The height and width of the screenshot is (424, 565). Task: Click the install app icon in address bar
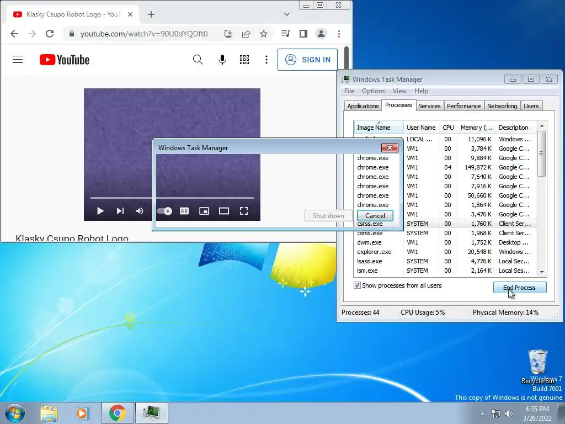coord(228,34)
